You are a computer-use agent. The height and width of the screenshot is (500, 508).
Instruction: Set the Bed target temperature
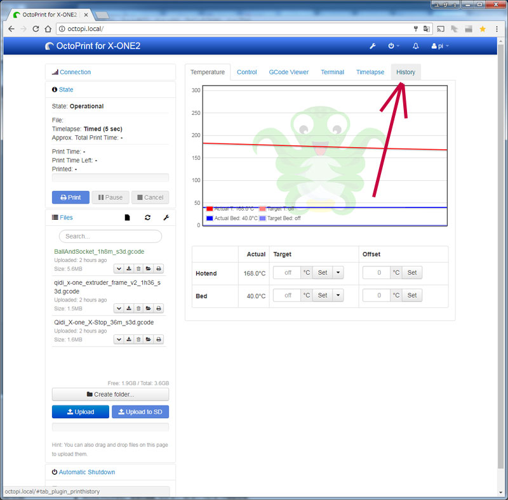point(323,295)
